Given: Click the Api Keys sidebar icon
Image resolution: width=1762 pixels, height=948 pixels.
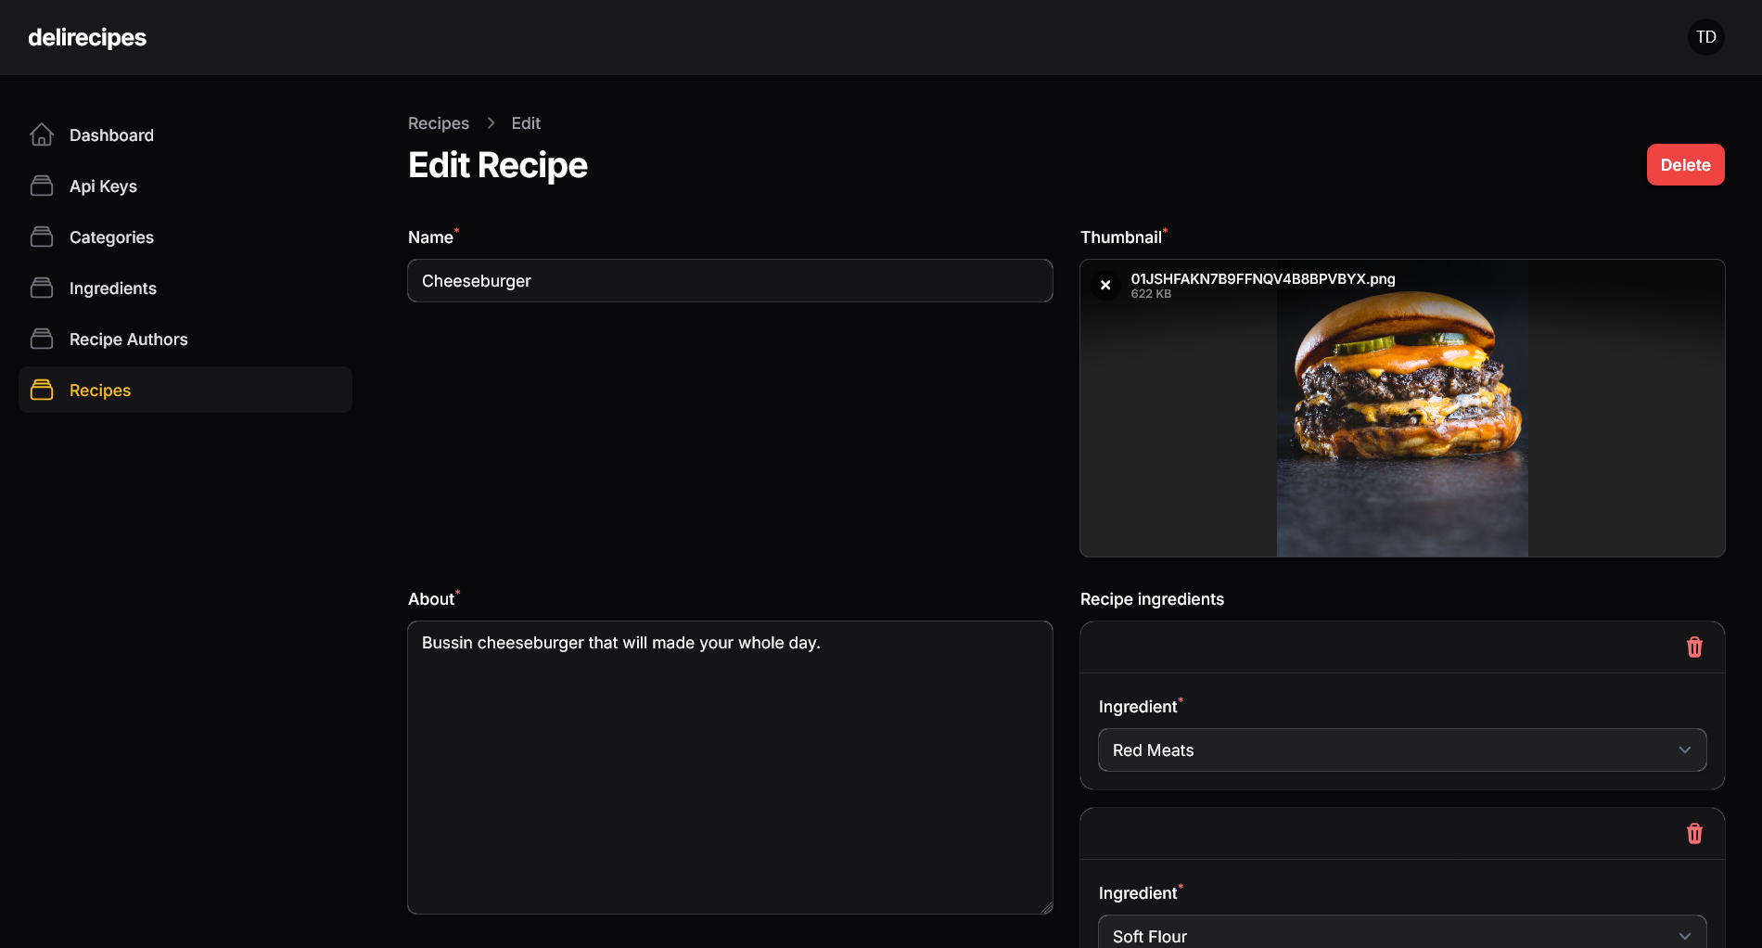Looking at the screenshot, I should coord(42,186).
